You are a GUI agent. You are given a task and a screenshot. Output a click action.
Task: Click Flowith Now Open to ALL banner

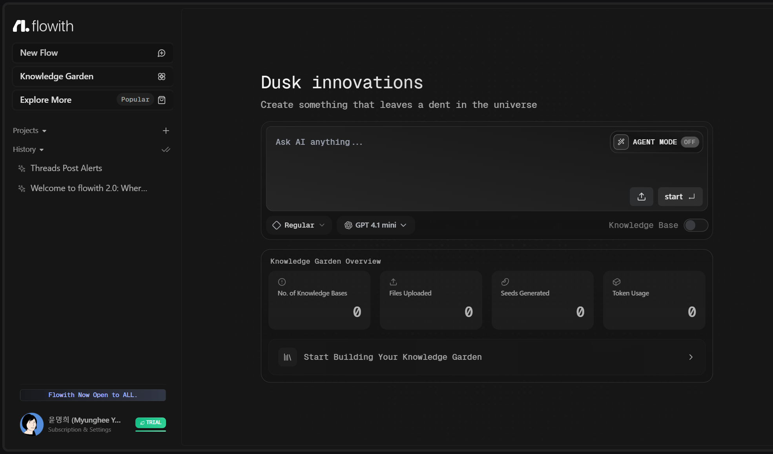(x=93, y=395)
